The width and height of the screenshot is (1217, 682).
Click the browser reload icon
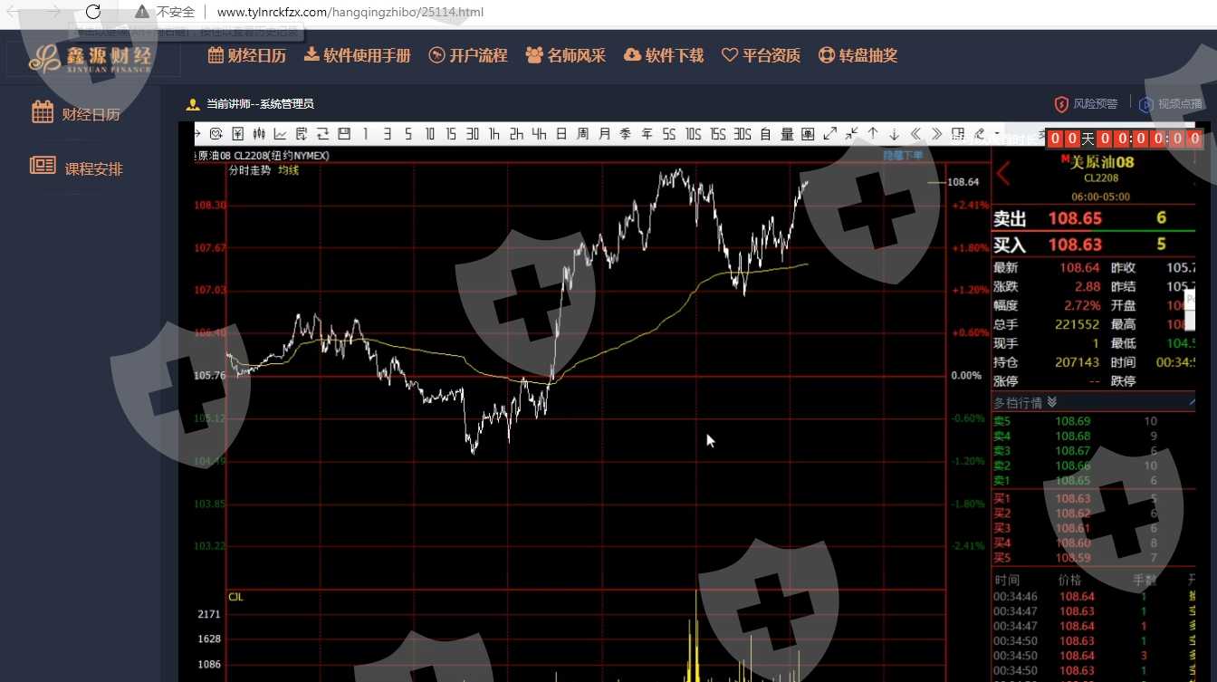(93, 12)
